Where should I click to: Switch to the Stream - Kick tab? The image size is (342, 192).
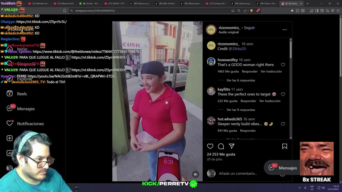pyautogui.click(x=89, y=3)
